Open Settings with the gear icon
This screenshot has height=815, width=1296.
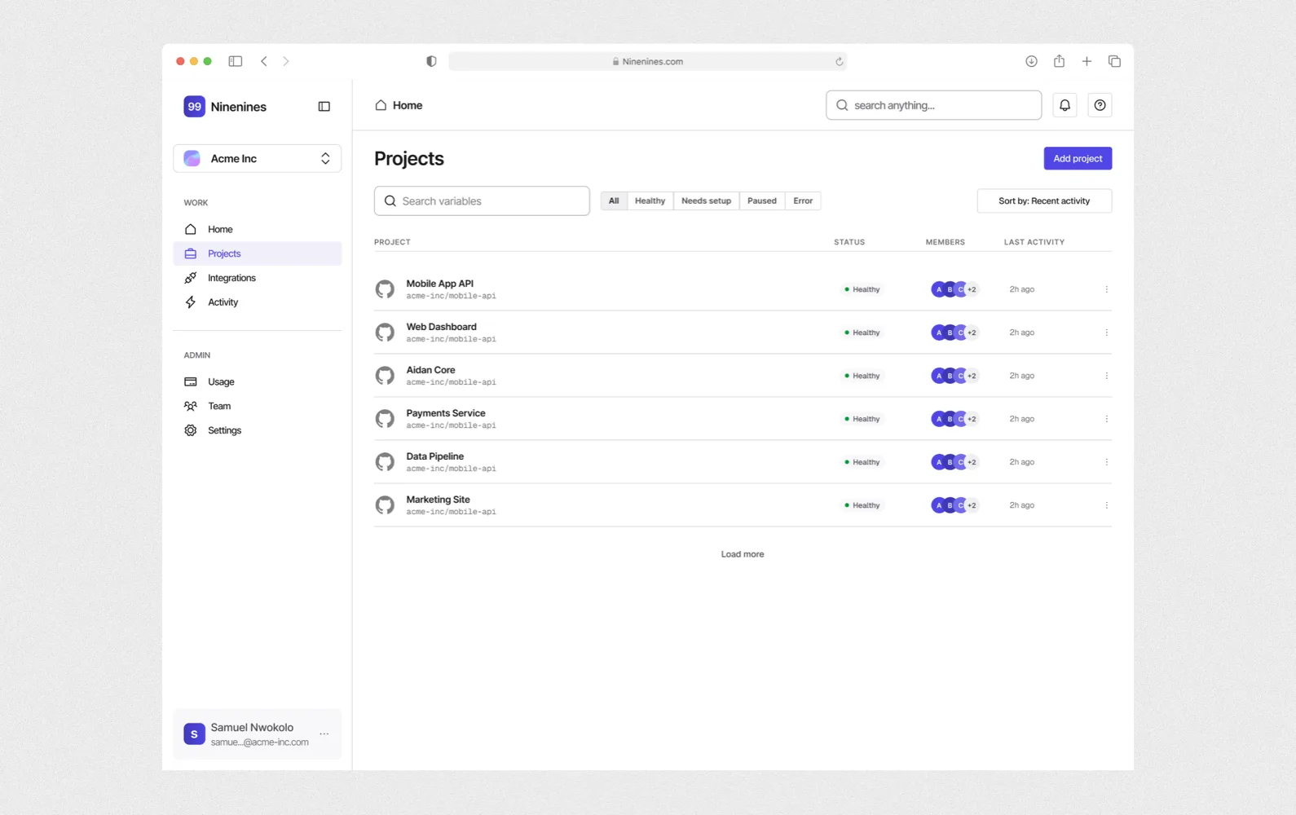coord(191,430)
